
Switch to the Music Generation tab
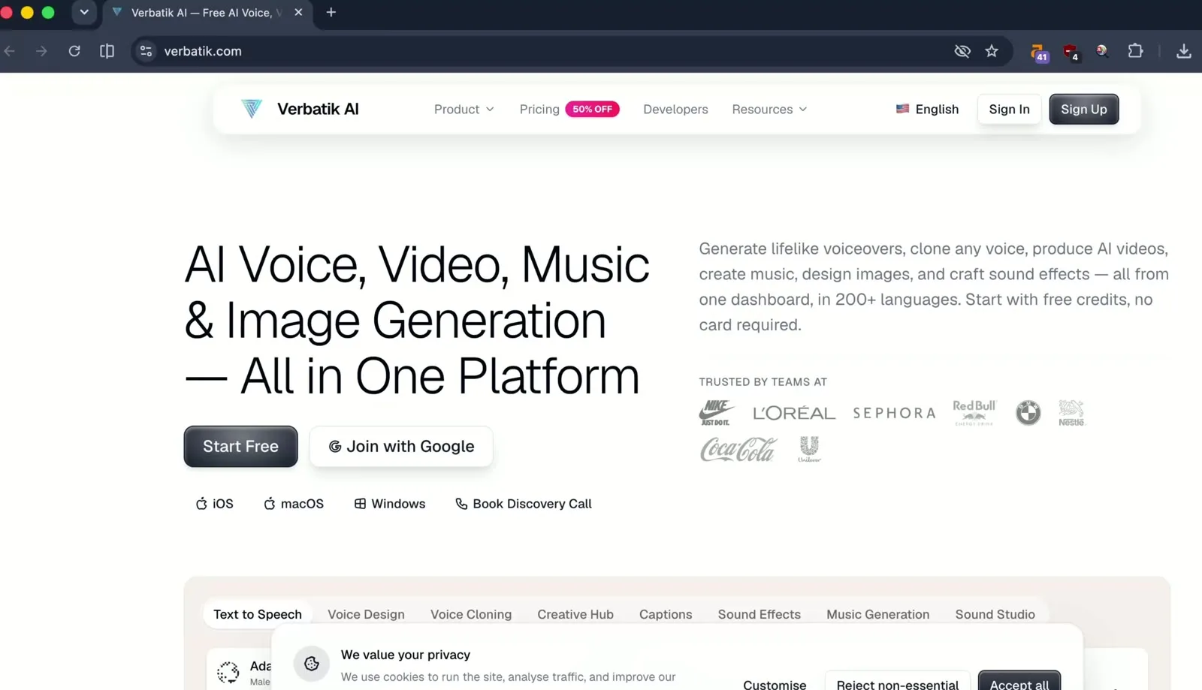(878, 614)
